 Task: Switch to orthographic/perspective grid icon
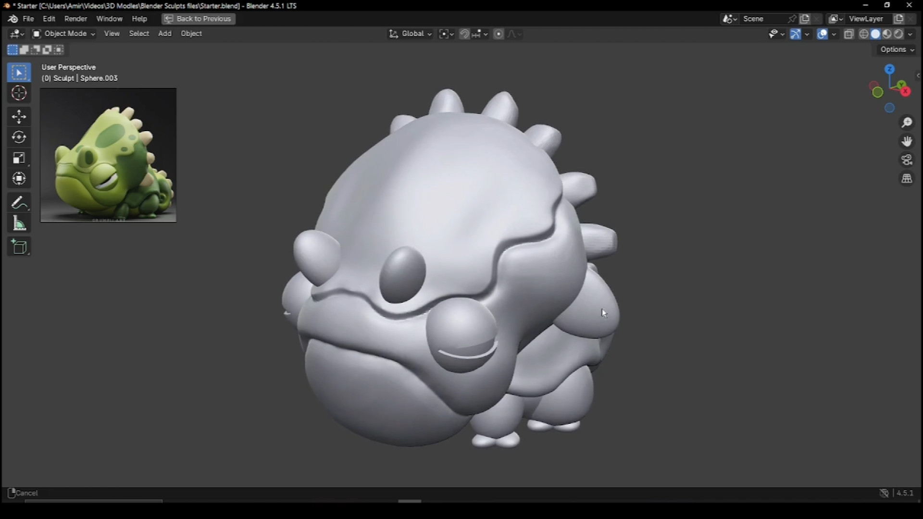[x=907, y=179]
